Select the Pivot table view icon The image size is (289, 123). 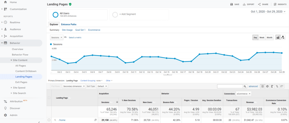282,86
